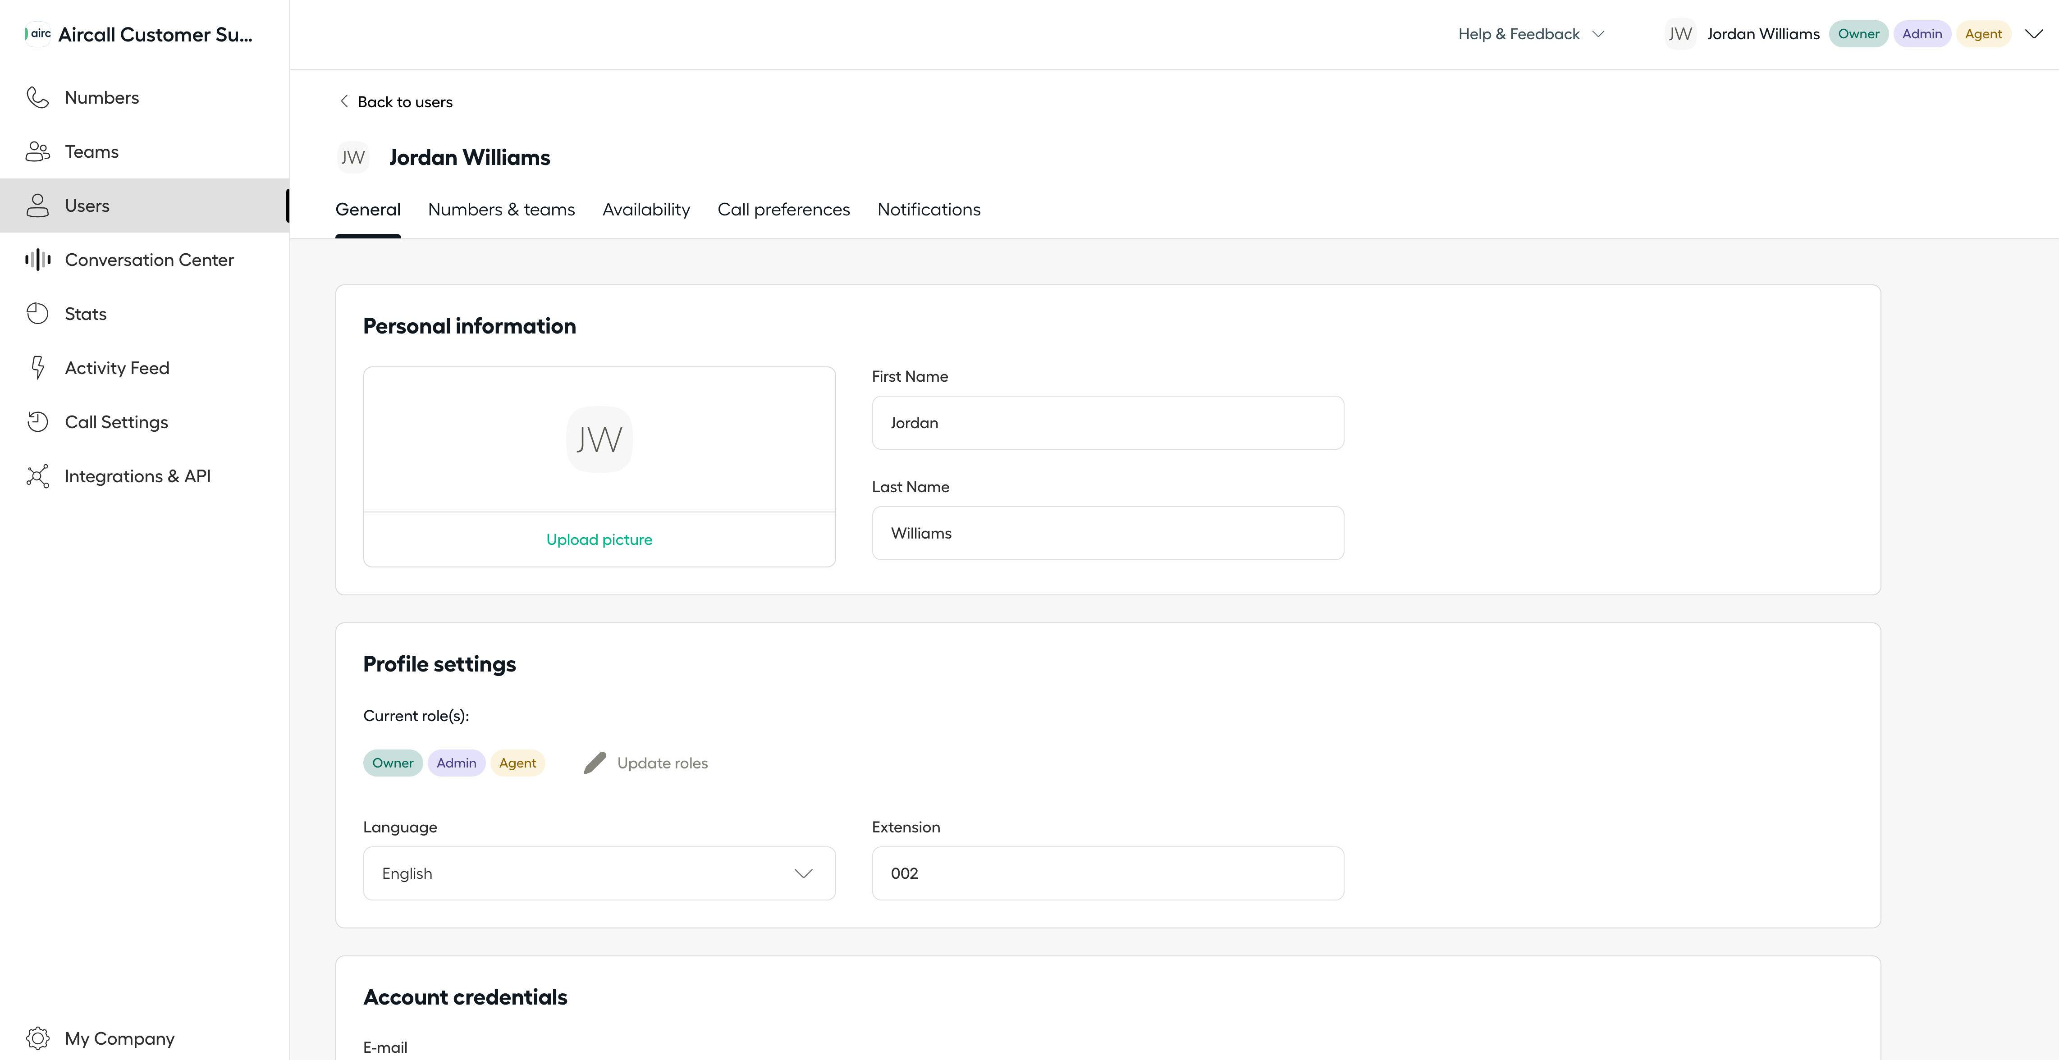Image resolution: width=2059 pixels, height=1060 pixels.
Task: Select Users in the sidebar
Action: [x=145, y=206]
